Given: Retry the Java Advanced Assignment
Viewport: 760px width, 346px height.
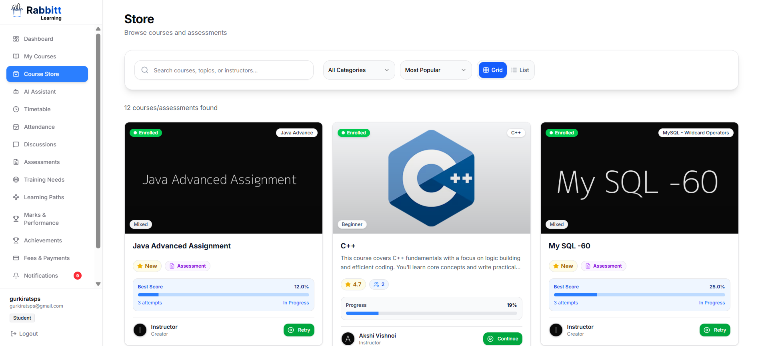Looking at the screenshot, I should click(x=299, y=330).
